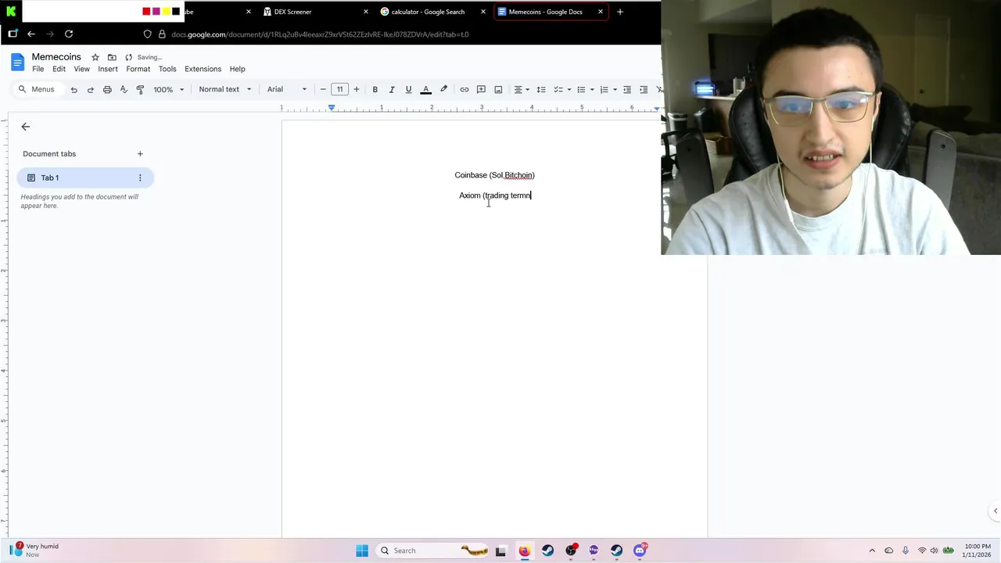Open the Arial font dropdown
Screen dimensions: 1001x563
click(x=286, y=89)
